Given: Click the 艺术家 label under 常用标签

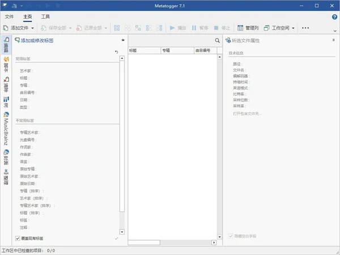Looking at the screenshot, I should pyautogui.click(x=26, y=71).
